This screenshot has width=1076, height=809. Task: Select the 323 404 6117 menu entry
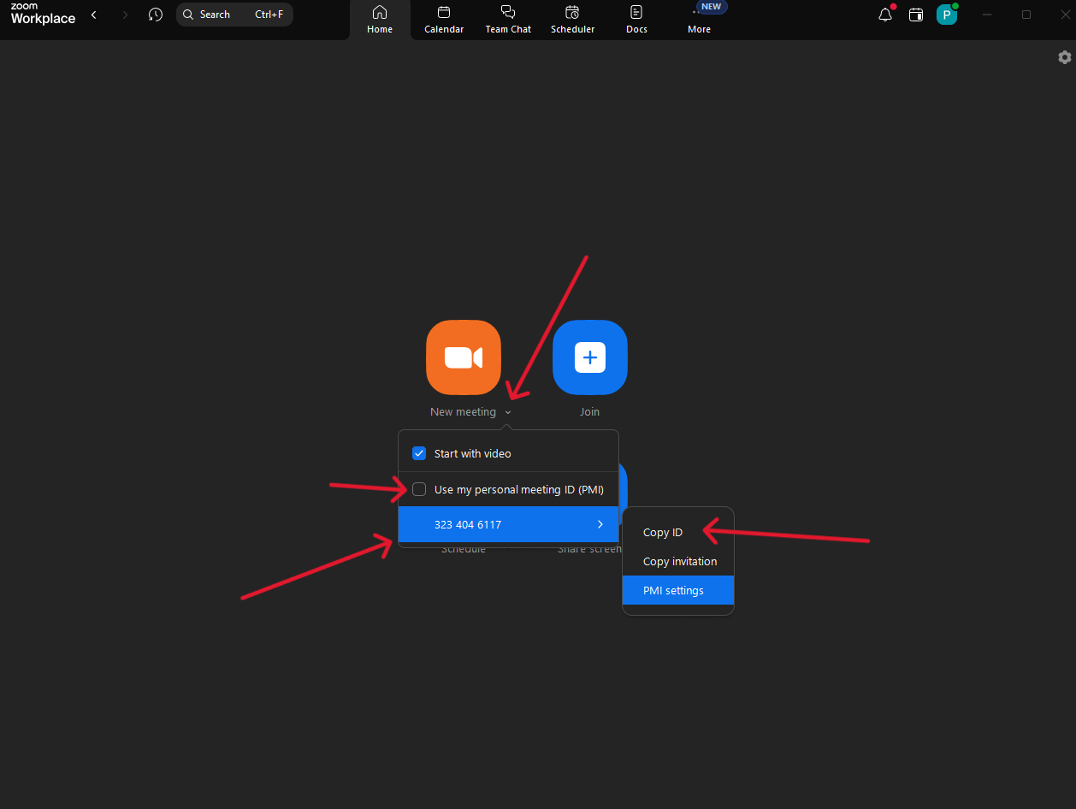tap(508, 524)
